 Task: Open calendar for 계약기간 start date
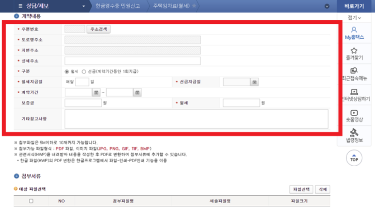point(96,92)
